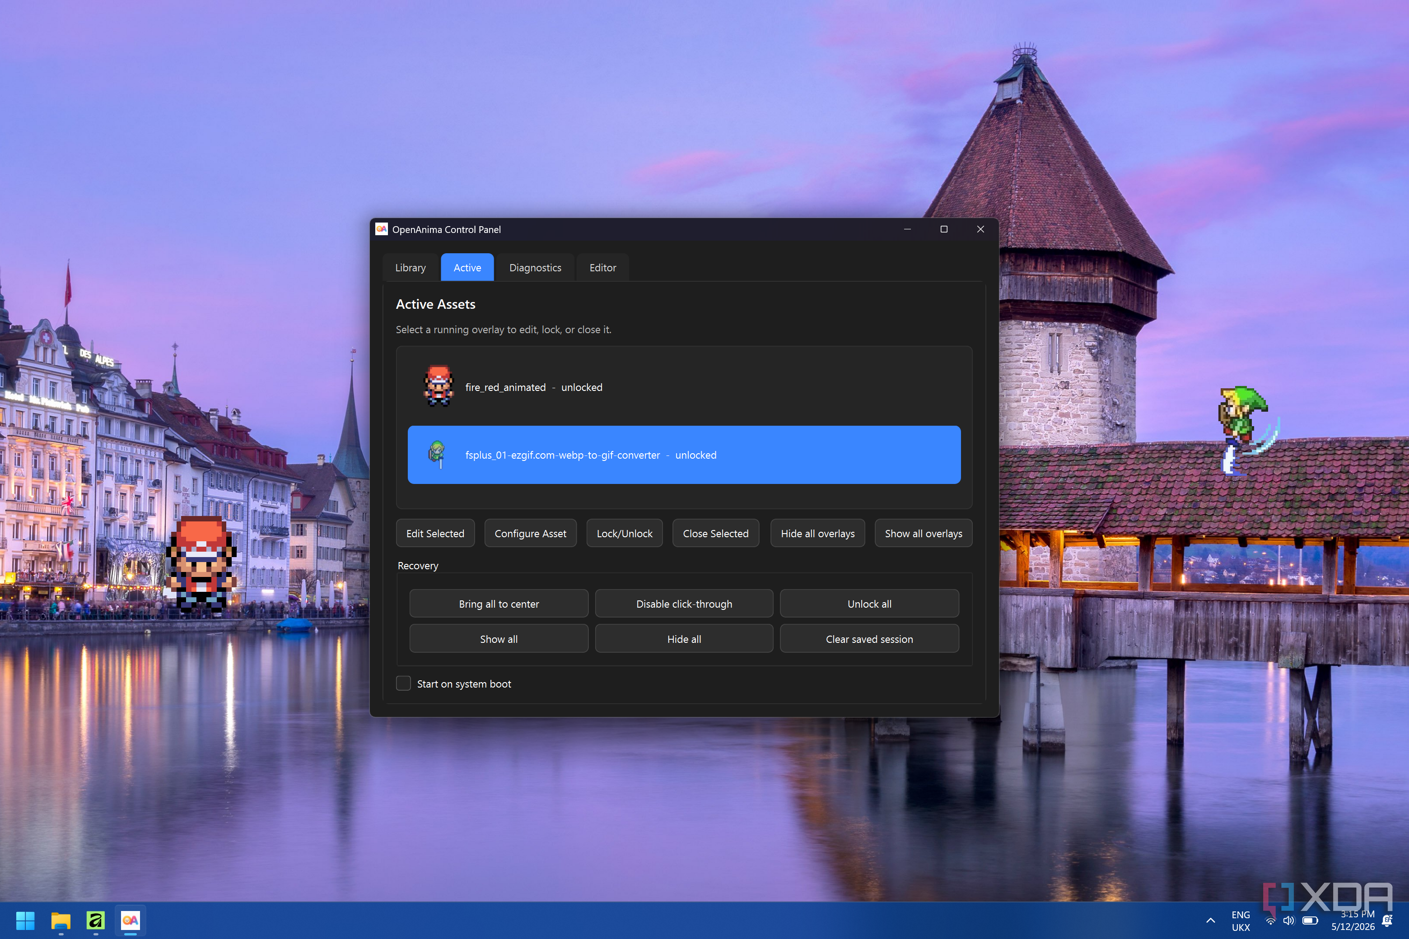1409x939 pixels.
Task: Open the green 'a' app in taskbar
Action: click(x=96, y=920)
